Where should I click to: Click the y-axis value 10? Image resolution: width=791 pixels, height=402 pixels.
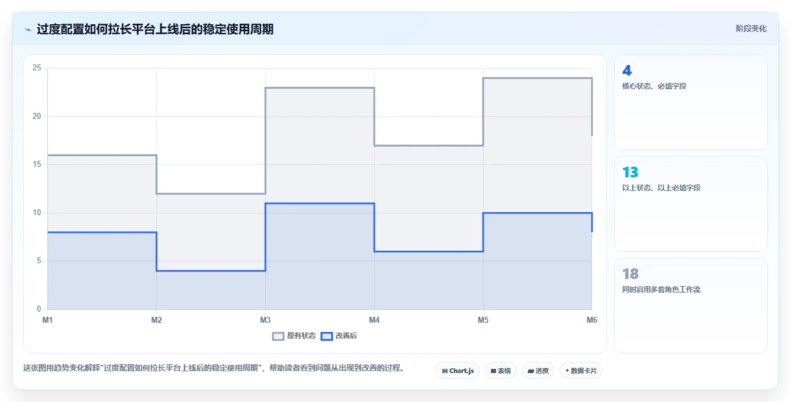tap(37, 213)
